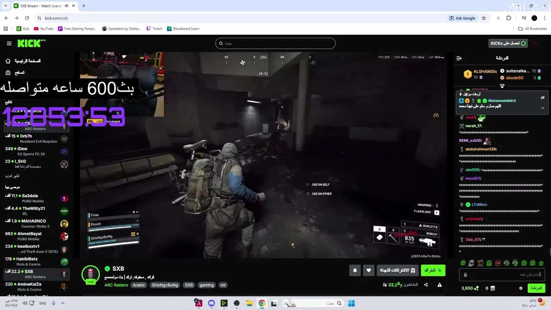
Task: Open Chrome extensions puzzle icon
Action: click(508, 18)
